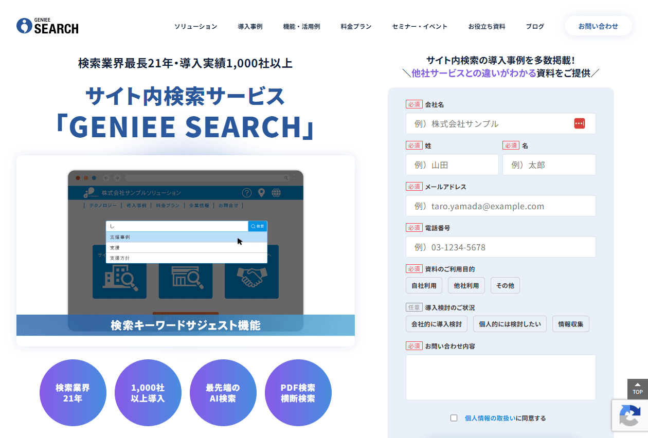
Task: Focus the 会社名 input field
Action: [x=501, y=123]
